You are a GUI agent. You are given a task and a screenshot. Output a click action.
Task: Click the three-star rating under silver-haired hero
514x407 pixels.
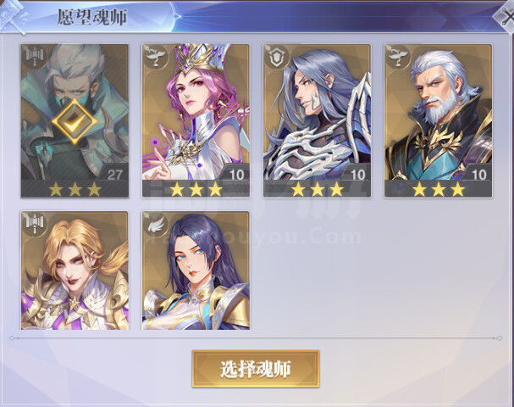tap(318, 189)
